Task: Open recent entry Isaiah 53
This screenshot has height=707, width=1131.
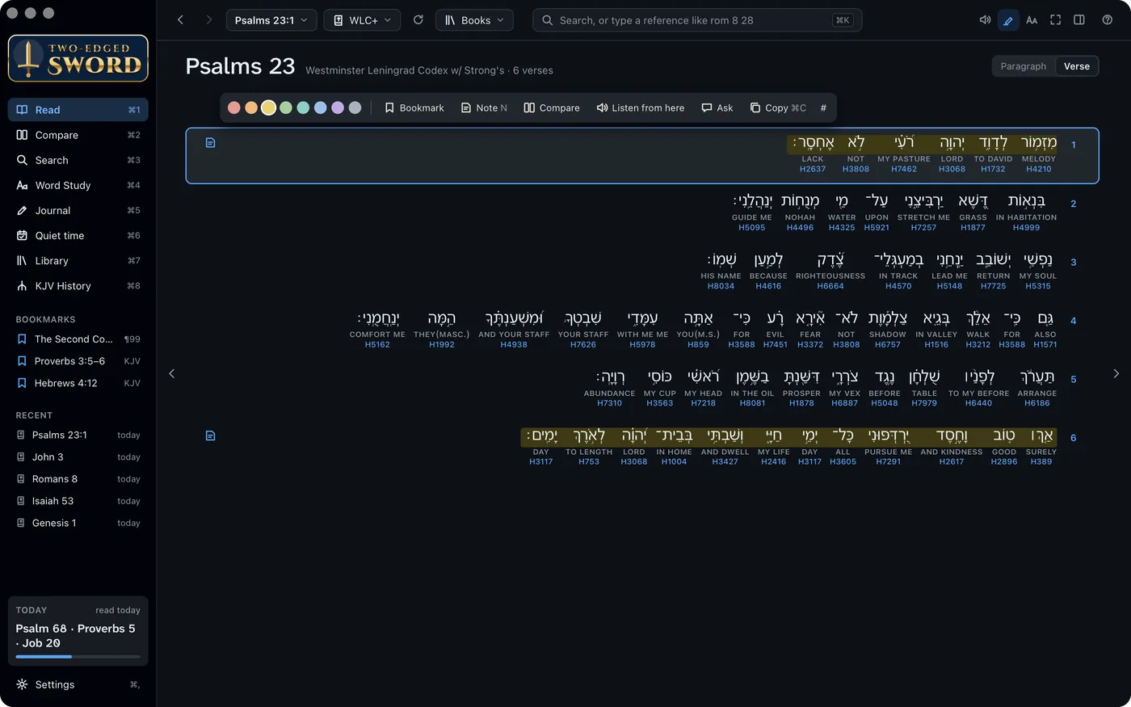Action: tap(78, 501)
